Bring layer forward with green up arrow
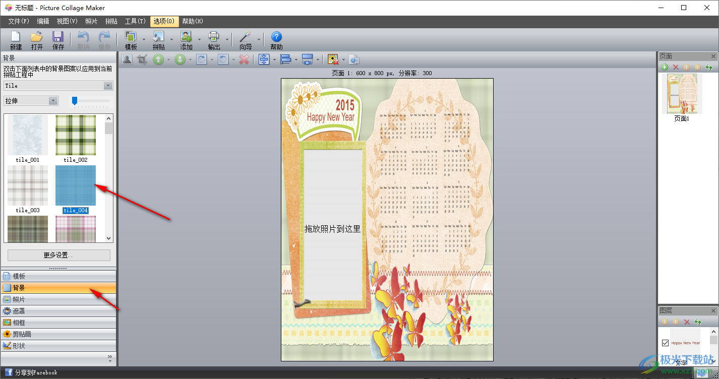 pos(158,59)
